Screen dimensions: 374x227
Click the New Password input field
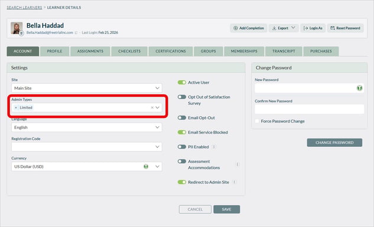(x=310, y=88)
